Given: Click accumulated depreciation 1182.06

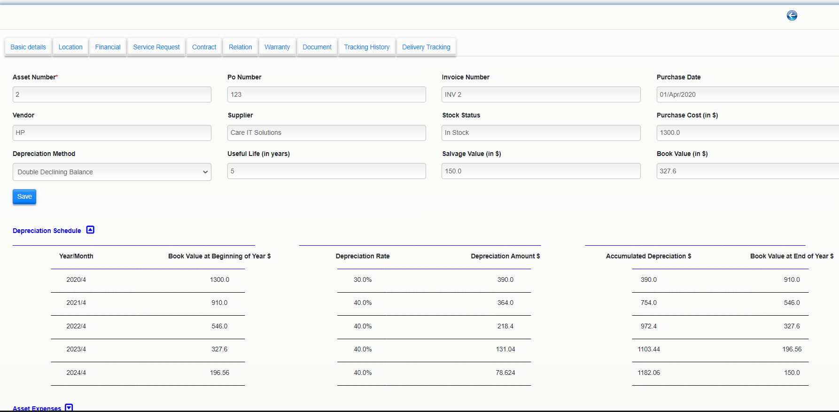Looking at the screenshot, I should [x=649, y=373].
